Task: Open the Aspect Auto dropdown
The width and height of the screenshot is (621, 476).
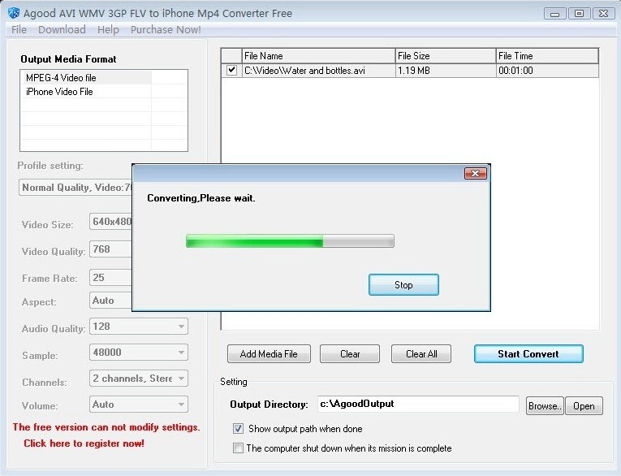Action: tap(111, 301)
